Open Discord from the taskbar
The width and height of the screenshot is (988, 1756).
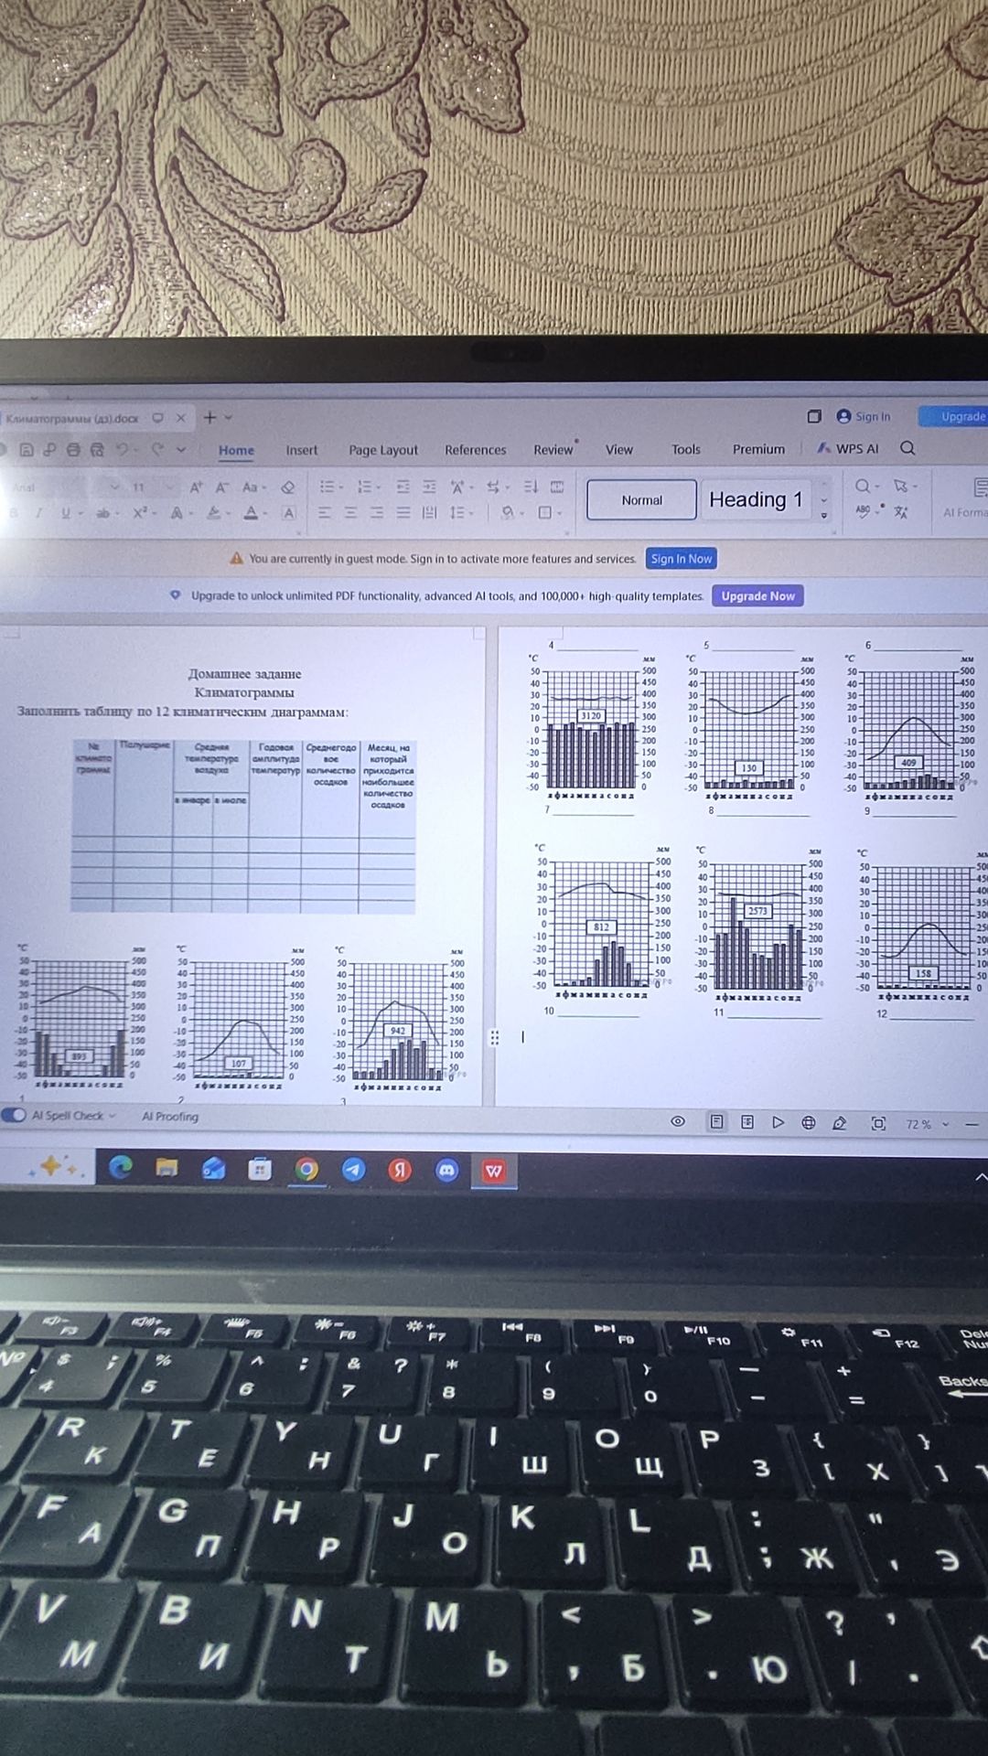point(446,1170)
